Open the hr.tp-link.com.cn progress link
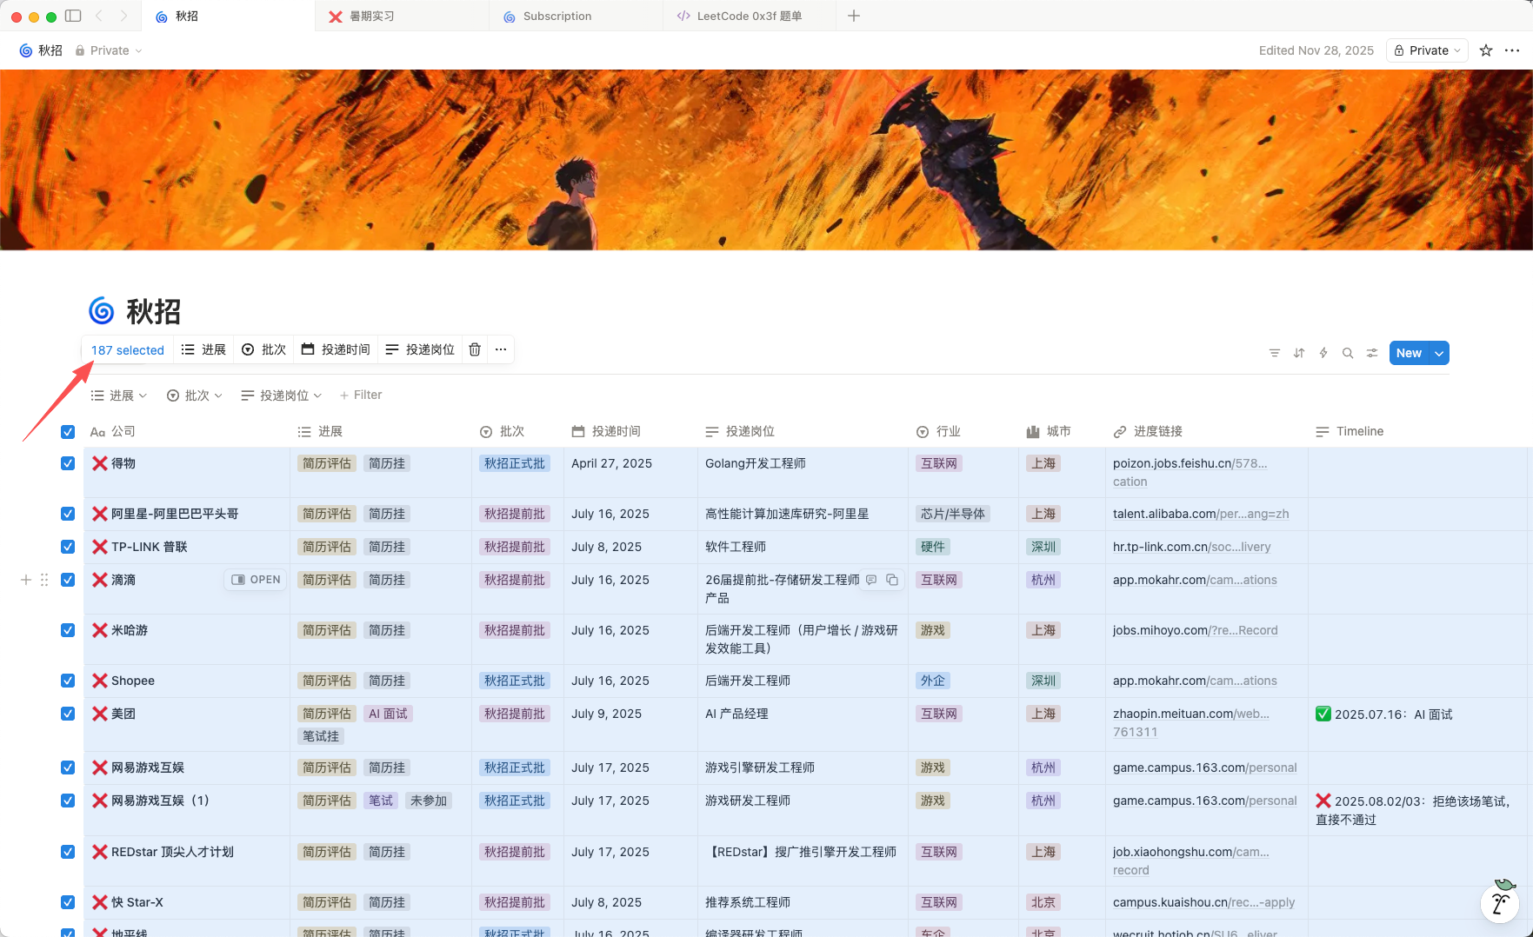 coord(1192,547)
